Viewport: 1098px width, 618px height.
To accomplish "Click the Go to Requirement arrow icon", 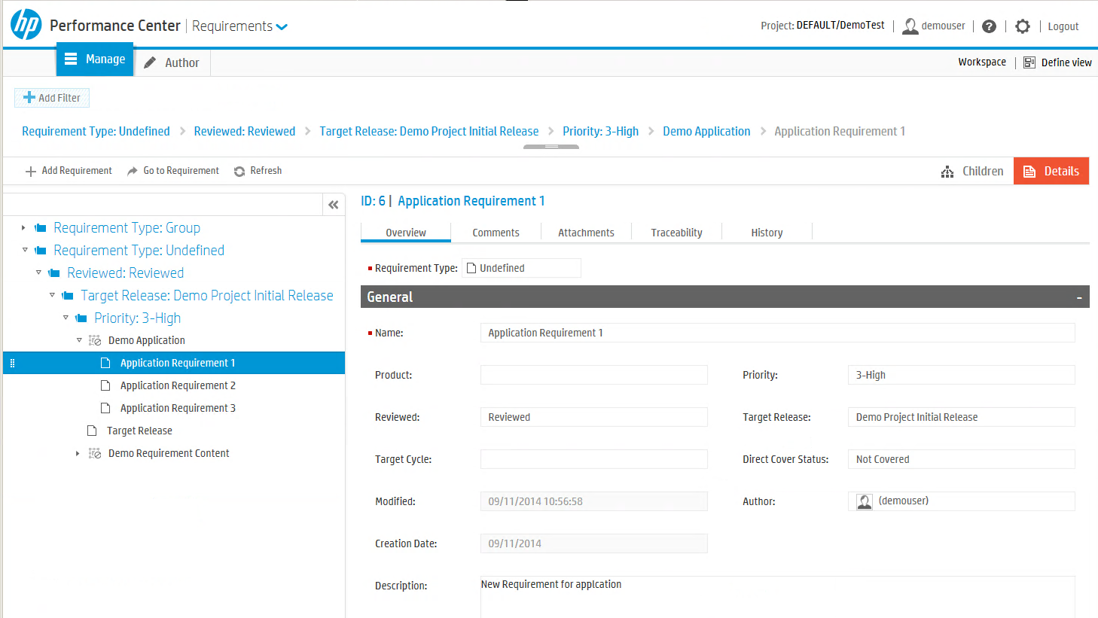I will click(x=133, y=171).
